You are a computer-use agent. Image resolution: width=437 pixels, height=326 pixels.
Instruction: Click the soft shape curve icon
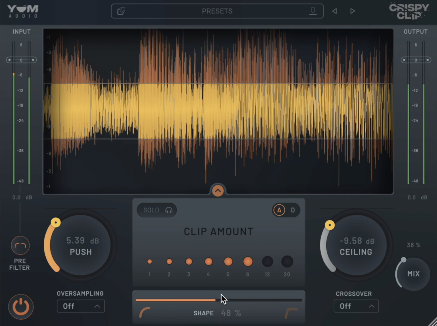(x=145, y=312)
